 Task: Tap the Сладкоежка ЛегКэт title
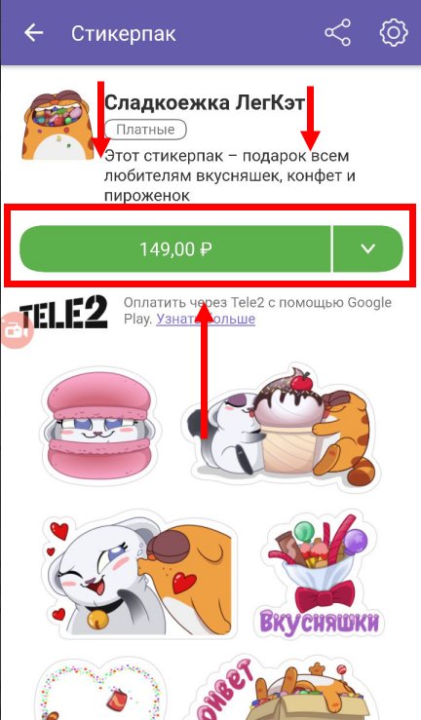[x=205, y=102]
